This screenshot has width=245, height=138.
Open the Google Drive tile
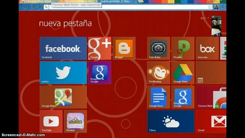(x=183, y=72)
